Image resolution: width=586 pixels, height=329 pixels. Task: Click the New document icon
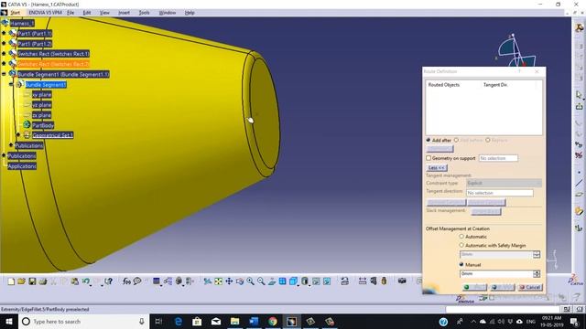coord(11,281)
